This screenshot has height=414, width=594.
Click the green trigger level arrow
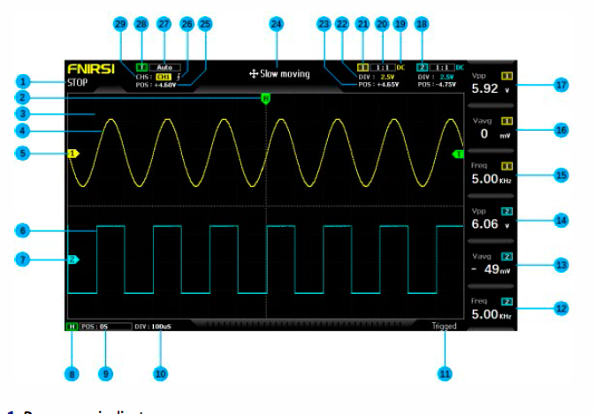click(x=458, y=154)
